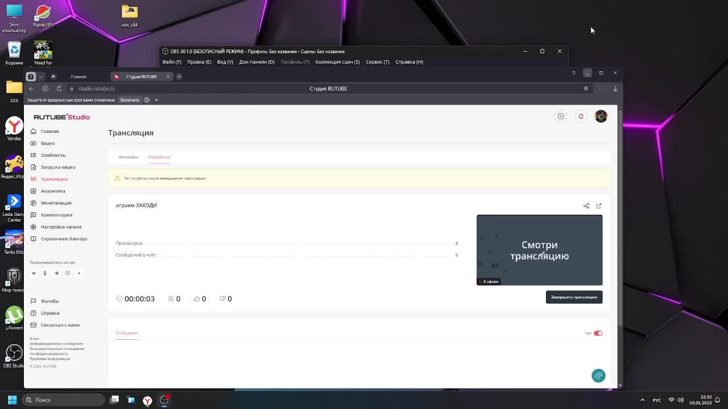The height and width of the screenshot is (409, 728).
Task: Open Справочник блогера in the sidebar
Action: [x=64, y=239]
